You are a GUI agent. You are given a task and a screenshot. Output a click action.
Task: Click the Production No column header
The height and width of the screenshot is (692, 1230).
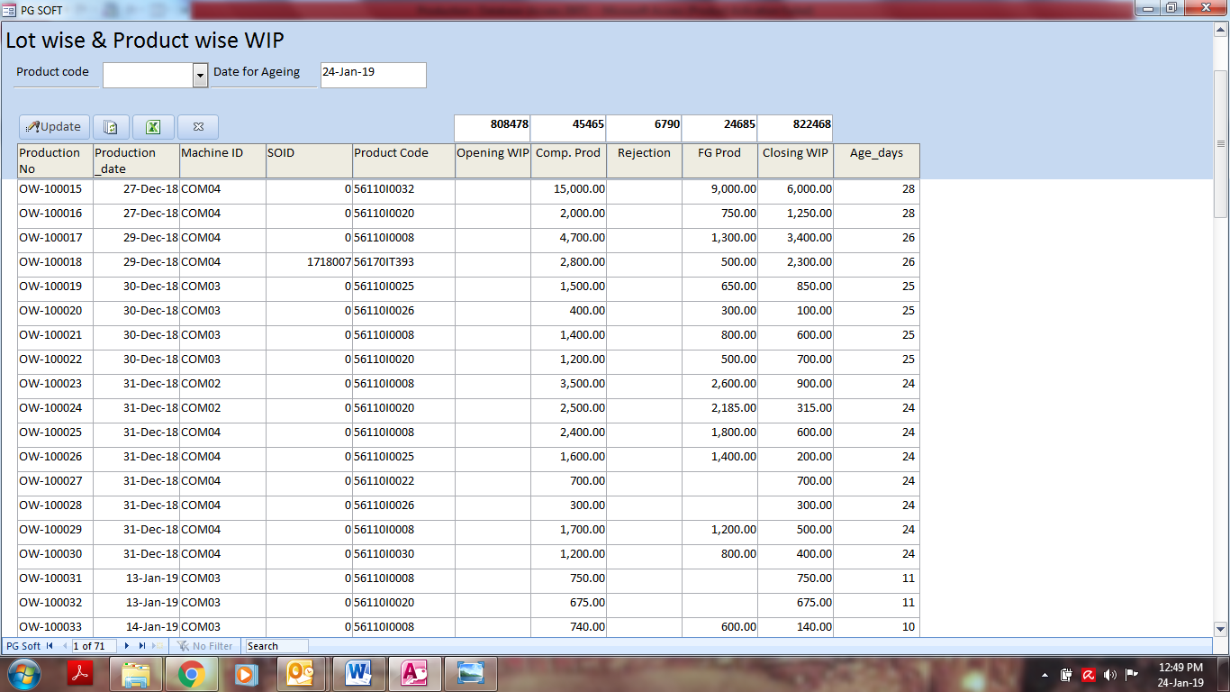[55, 160]
